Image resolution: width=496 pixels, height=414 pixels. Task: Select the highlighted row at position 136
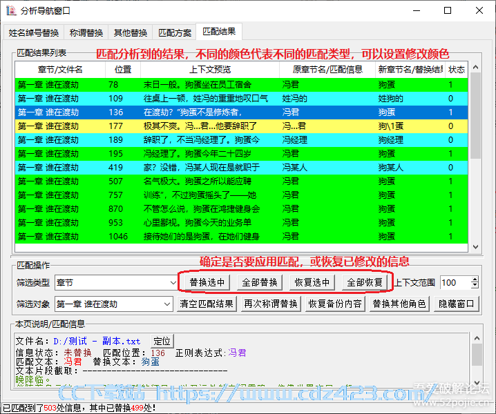tap(241, 112)
